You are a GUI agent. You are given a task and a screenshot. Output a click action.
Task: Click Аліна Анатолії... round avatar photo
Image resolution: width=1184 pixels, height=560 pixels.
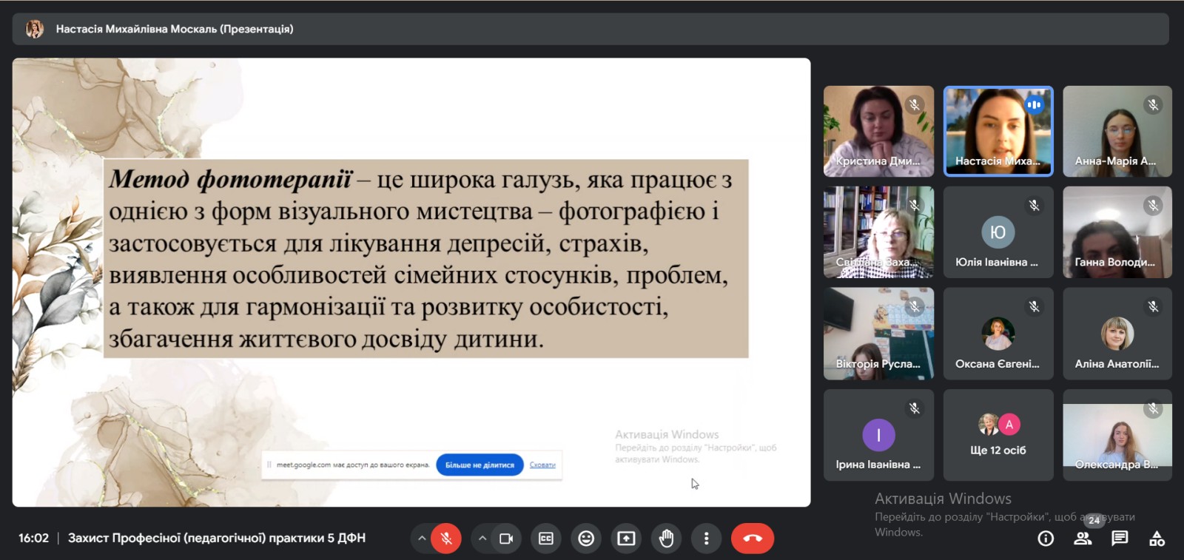1117,334
